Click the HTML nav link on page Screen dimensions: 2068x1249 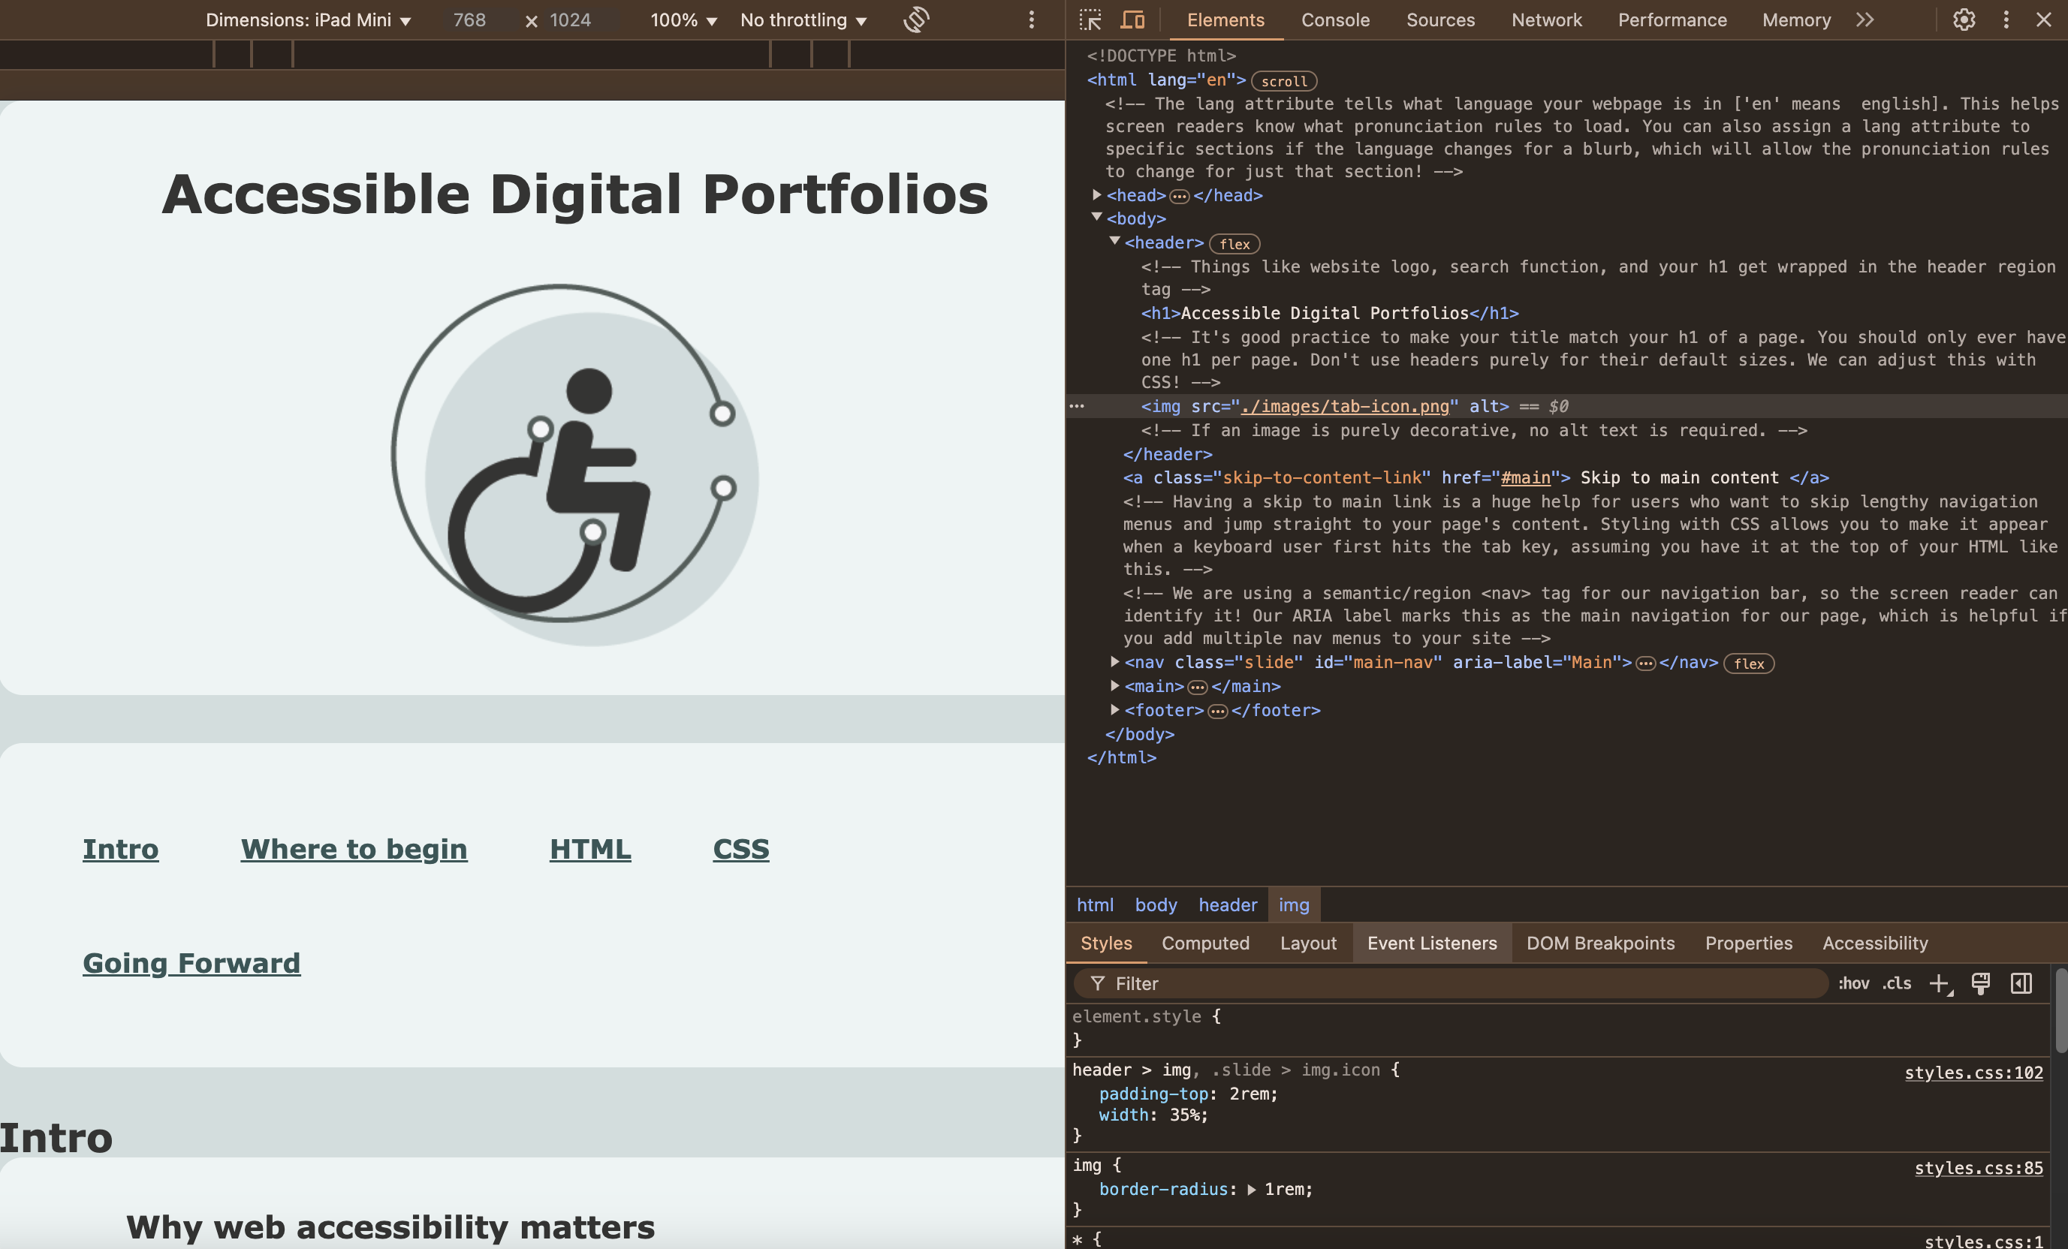590,849
